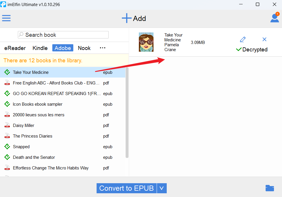This screenshot has width=282, height=197.
Task: Edit metadata with the pencil icon
Action: click(x=243, y=39)
